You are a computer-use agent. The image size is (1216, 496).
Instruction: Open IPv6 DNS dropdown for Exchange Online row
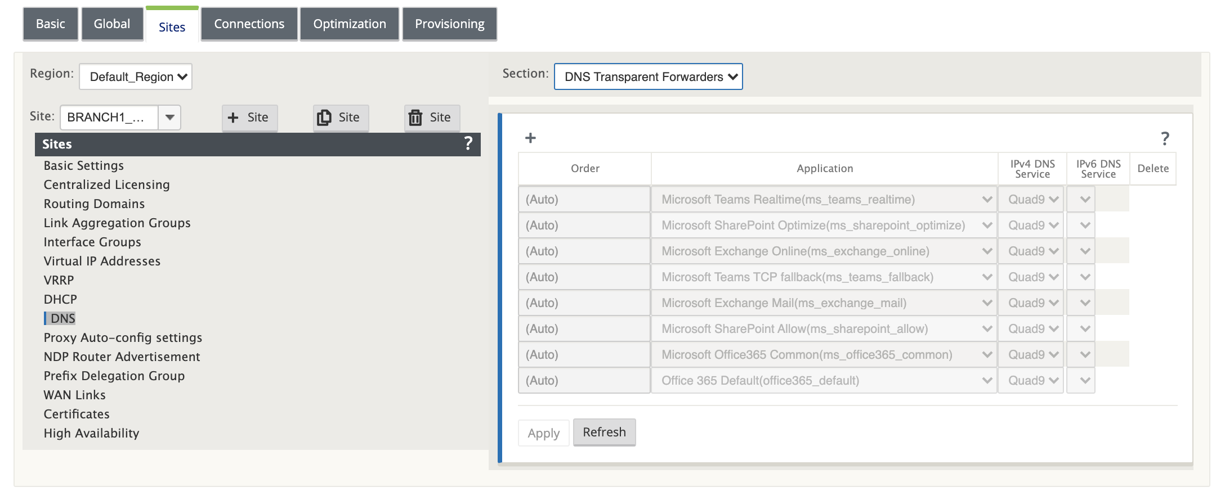1081,251
